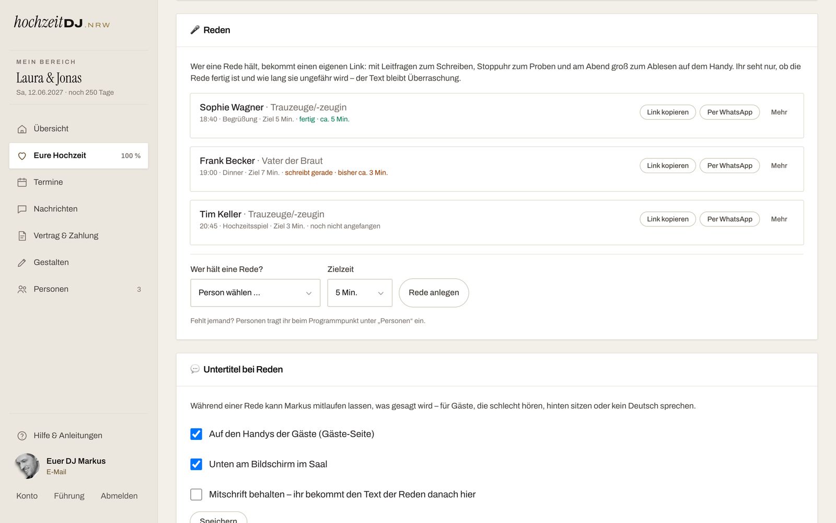Click the speech bubble icon beside Untertitel bei Reden
This screenshot has height=523, width=836.
195,369
